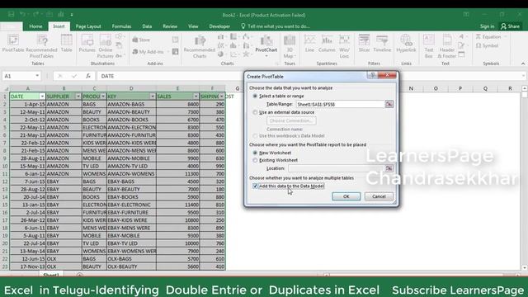Click the Tell me what you want to do box
Image resolution: width=528 pixels, height=297 pixels.
pyautogui.click(x=276, y=26)
